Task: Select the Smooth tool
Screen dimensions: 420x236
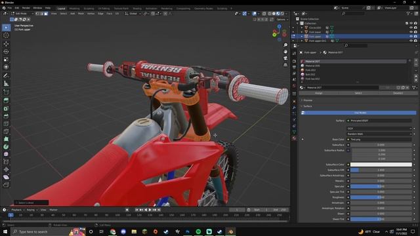Action: pos(6,154)
